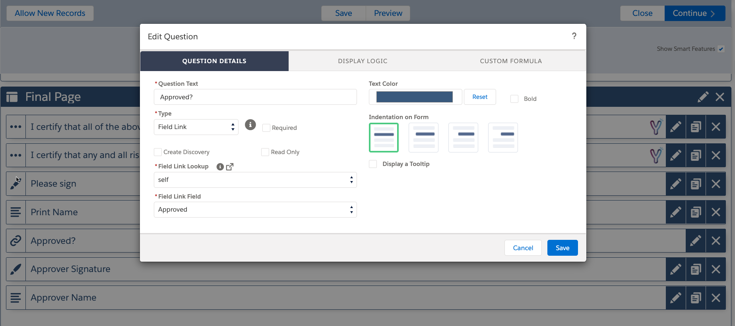Duplicate the 'Approver Signature' question

point(696,269)
